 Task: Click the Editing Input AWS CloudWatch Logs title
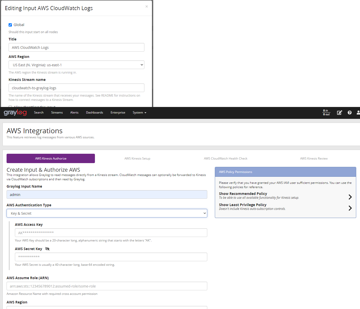[49, 8]
